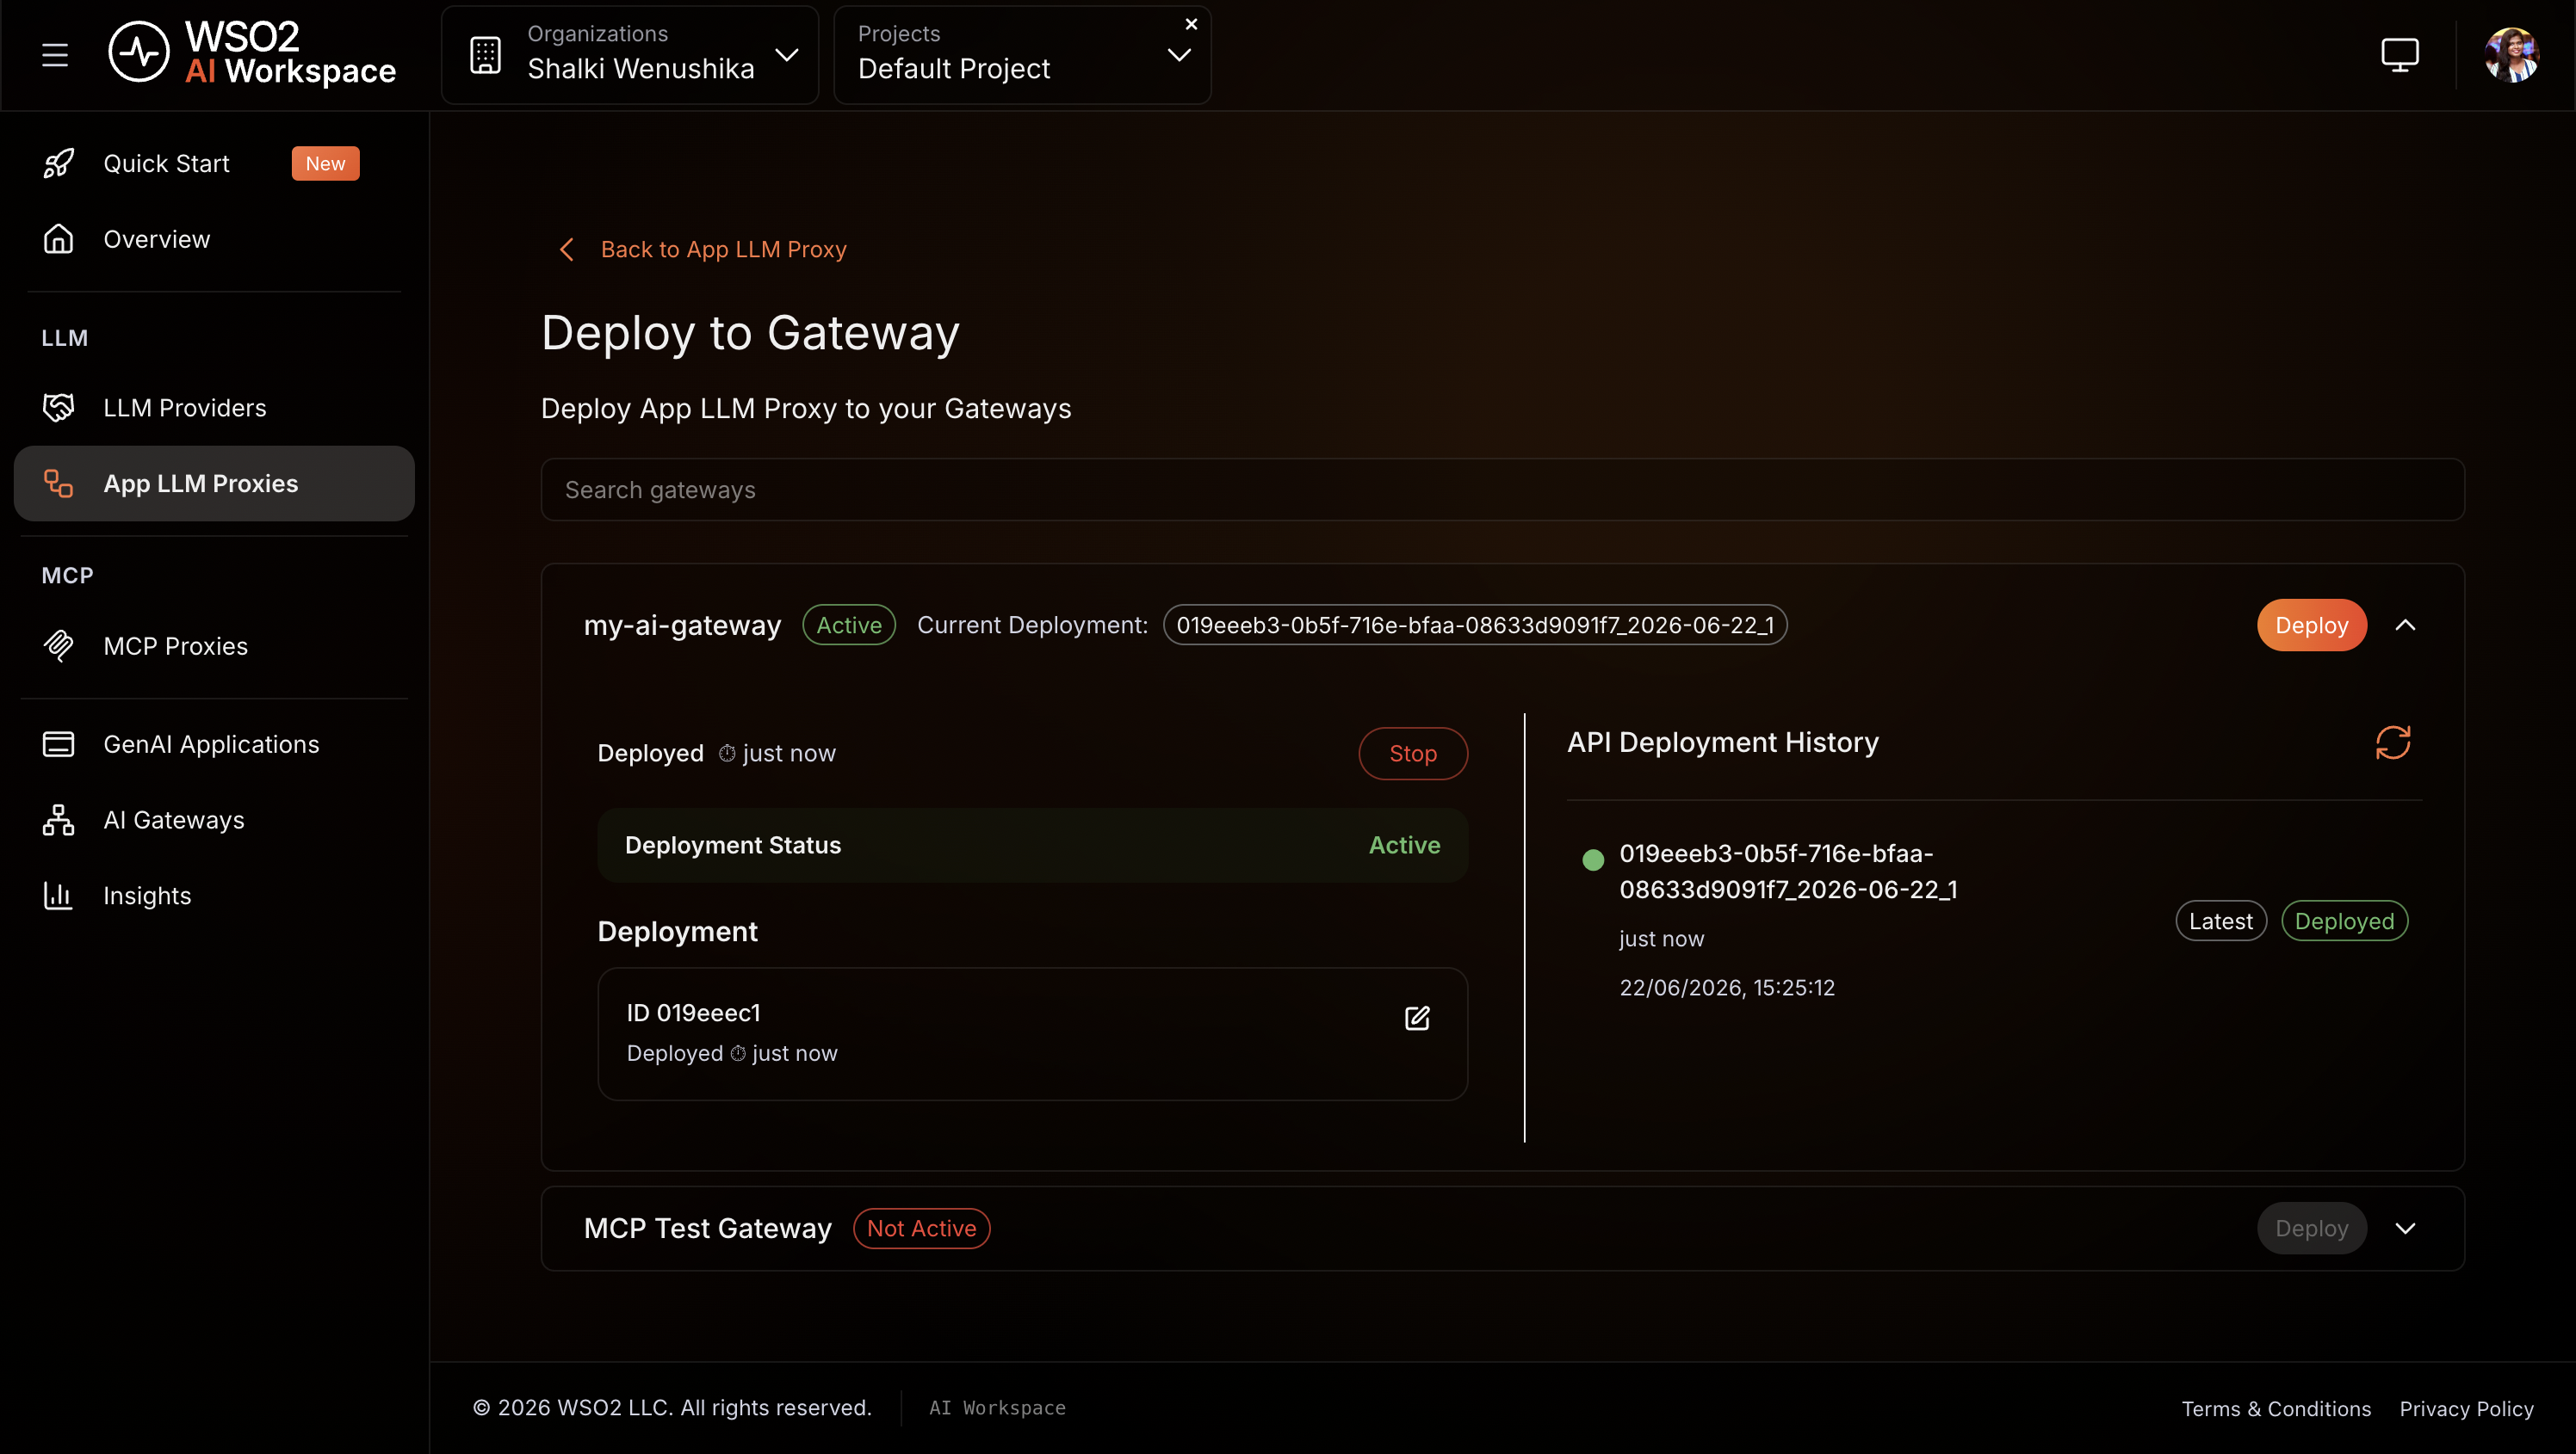The width and height of the screenshot is (2576, 1454).
Task: Deploy to my-ai-gateway
Action: pyautogui.click(x=2311, y=625)
